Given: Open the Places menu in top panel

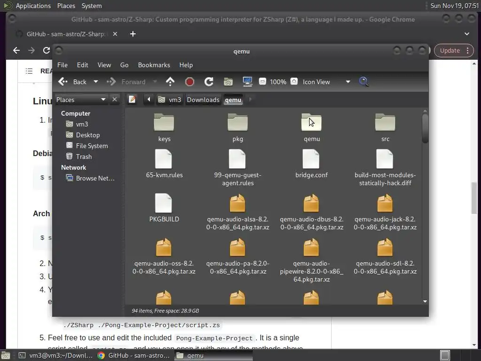Looking at the screenshot, I should [66, 6].
